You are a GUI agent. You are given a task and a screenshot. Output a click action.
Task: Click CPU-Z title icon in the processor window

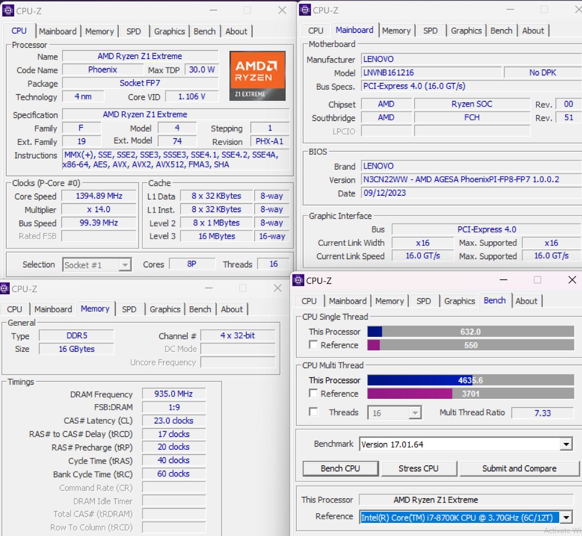pos(8,11)
